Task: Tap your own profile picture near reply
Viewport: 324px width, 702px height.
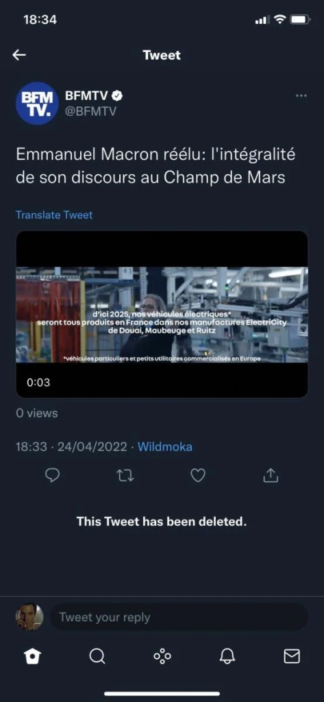Action: (x=29, y=616)
